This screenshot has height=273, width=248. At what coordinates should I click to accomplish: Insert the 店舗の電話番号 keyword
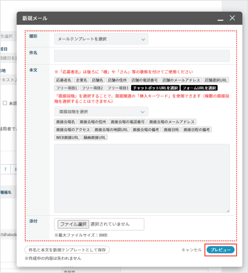145,80
